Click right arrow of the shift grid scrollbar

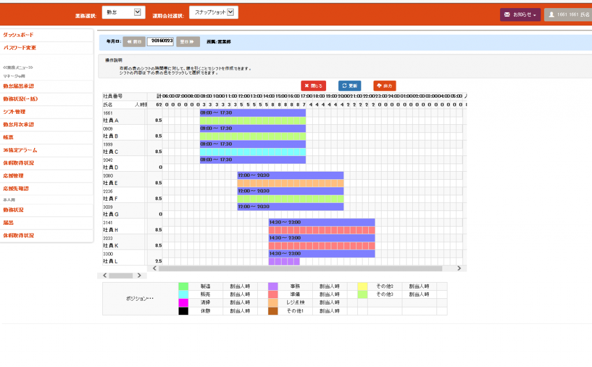pyautogui.click(x=459, y=268)
